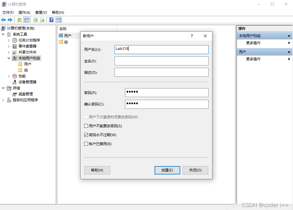Open 设备管理器 in the tree
This screenshot has width=293, height=210.
(x=27, y=82)
